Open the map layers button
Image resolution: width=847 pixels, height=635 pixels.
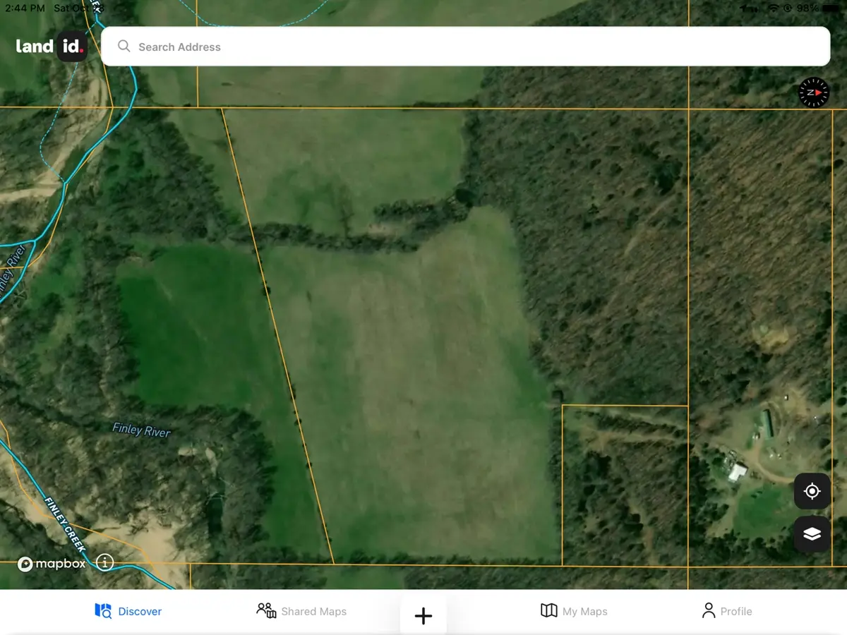tap(812, 534)
